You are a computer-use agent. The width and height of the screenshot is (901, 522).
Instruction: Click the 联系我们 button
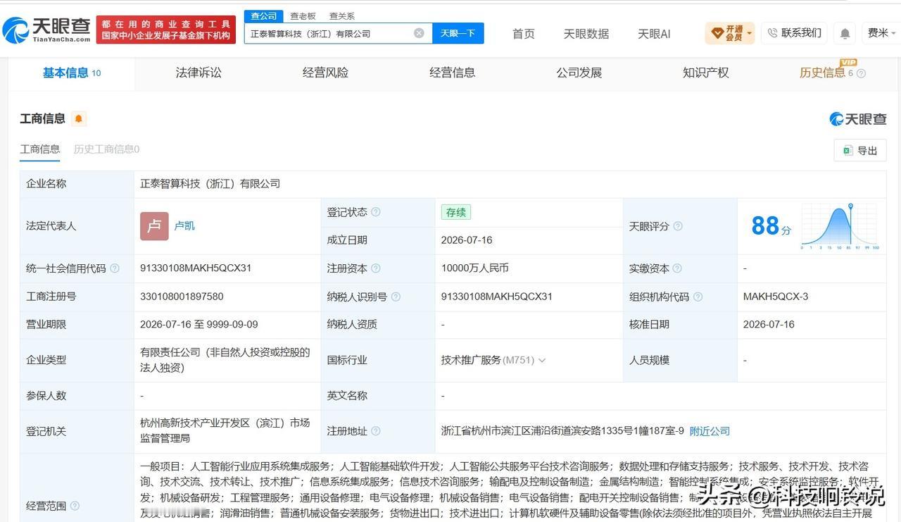coord(793,33)
